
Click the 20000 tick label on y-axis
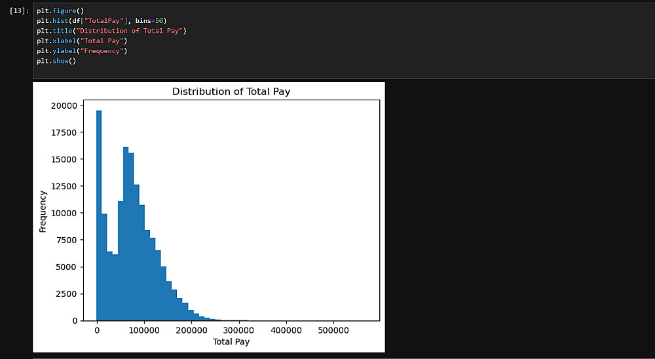tap(64, 105)
